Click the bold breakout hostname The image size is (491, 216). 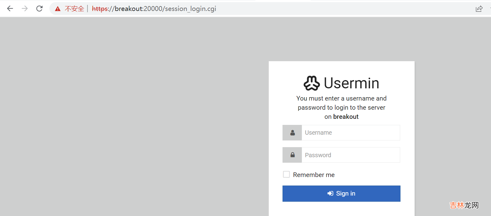pos(346,117)
